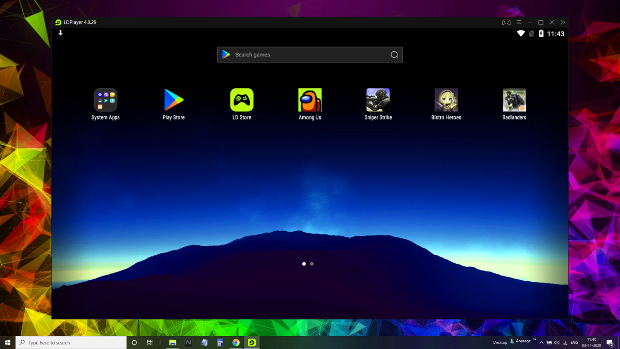Launch the Badlanders game
This screenshot has width=620, height=349.
[x=514, y=100]
